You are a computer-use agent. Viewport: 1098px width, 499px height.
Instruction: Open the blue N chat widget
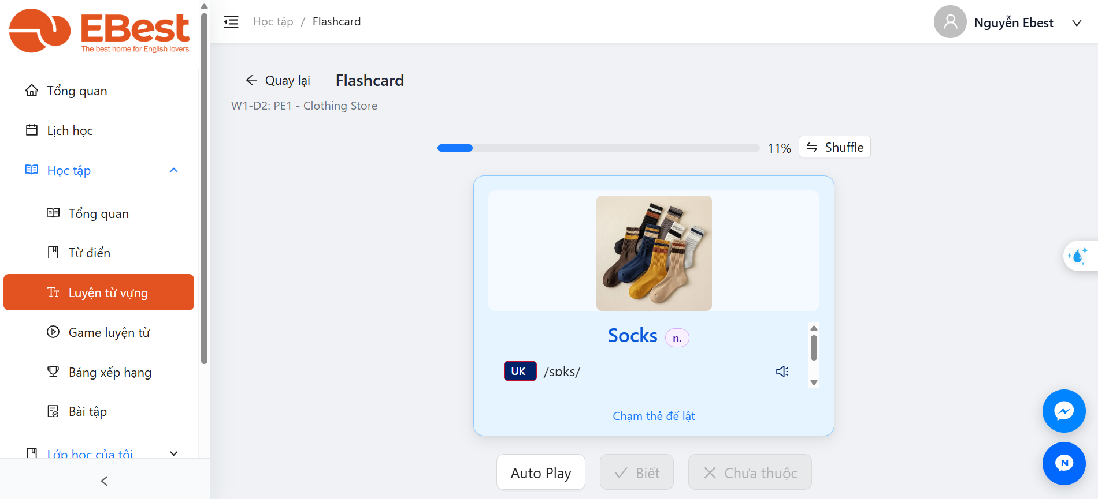[x=1064, y=463]
